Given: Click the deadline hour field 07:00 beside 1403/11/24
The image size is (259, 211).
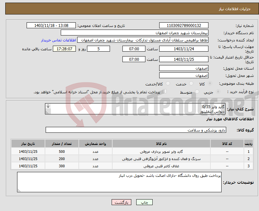Looking at the screenshot, I should (134, 49).
